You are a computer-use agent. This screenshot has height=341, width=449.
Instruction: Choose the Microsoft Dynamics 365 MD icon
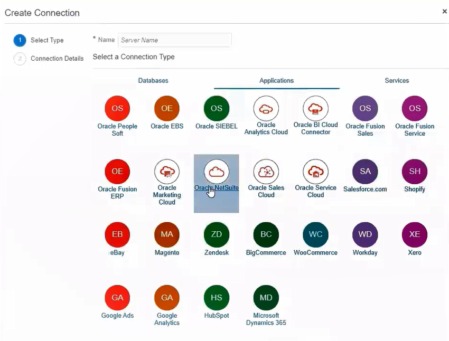(x=266, y=298)
